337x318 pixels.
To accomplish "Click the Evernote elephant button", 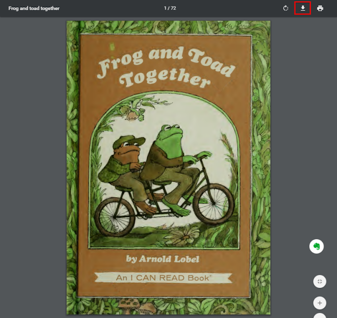I will [316, 246].
